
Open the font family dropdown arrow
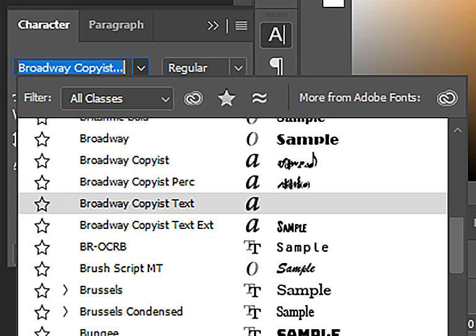[141, 68]
